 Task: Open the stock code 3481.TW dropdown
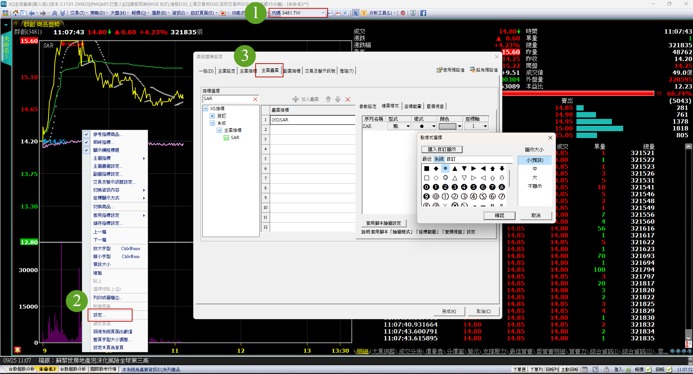323,13
